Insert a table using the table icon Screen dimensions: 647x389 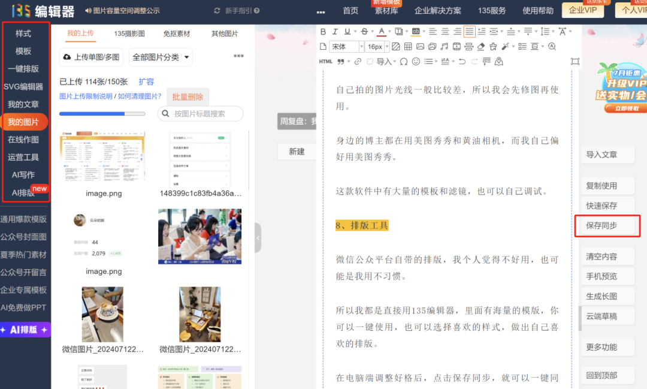408,46
